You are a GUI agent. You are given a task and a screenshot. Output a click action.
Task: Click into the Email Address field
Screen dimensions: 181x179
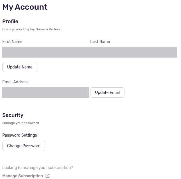45,93
